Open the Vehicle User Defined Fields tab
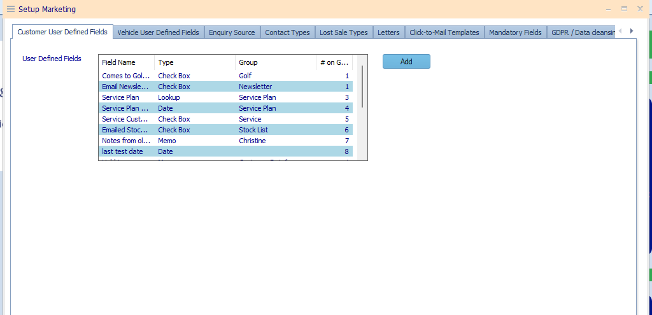This screenshot has width=652, height=315. tap(159, 32)
